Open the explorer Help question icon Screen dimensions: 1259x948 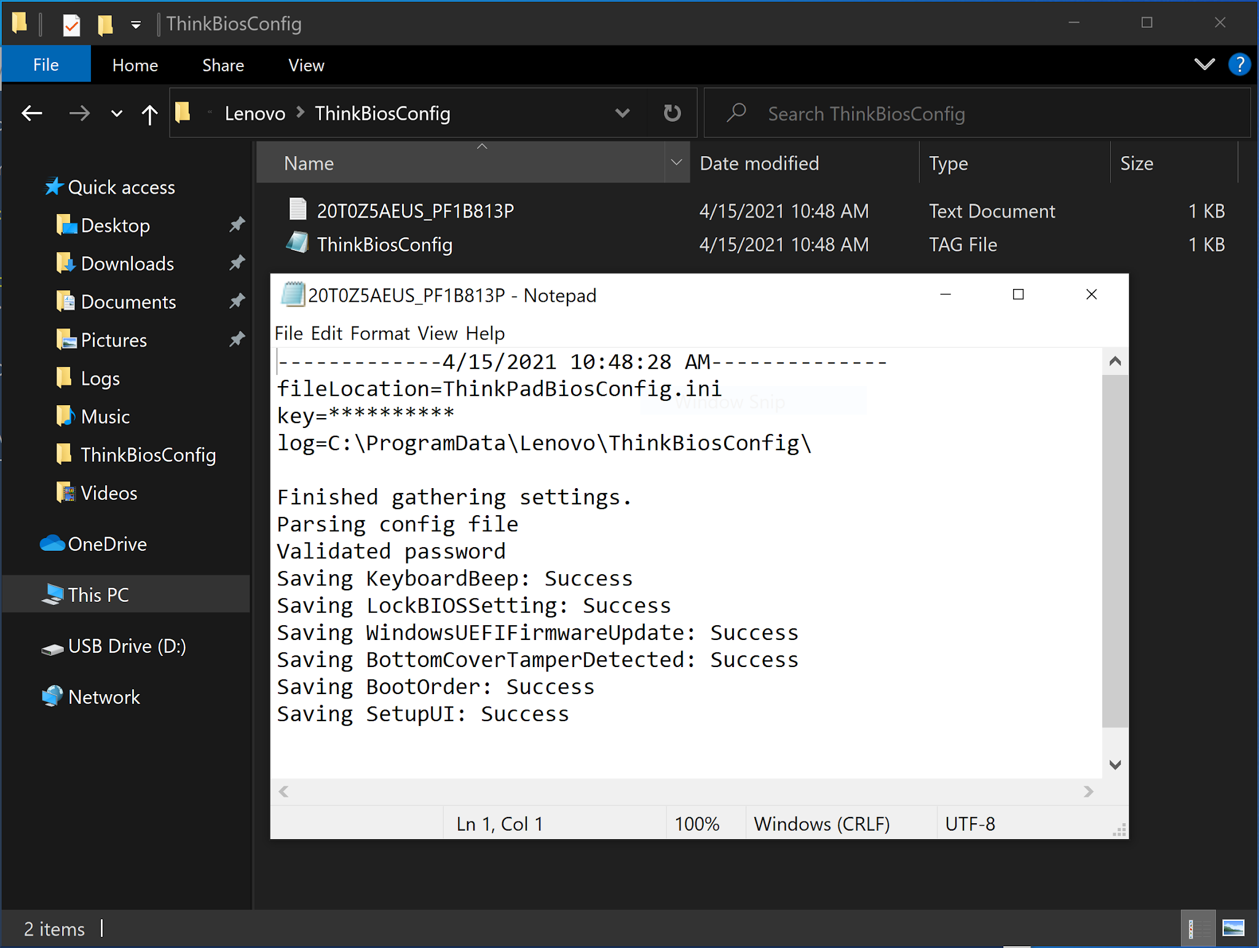pos(1239,65)
